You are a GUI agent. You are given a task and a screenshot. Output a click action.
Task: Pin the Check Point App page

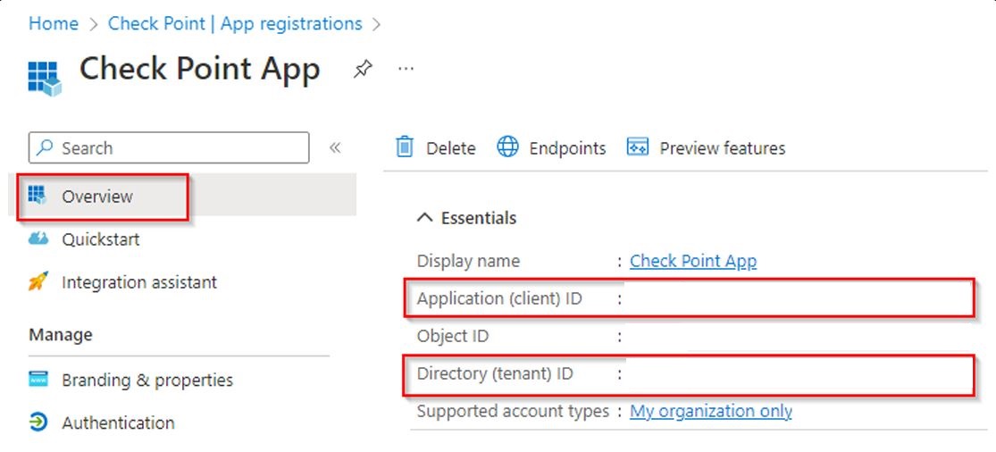363,70
